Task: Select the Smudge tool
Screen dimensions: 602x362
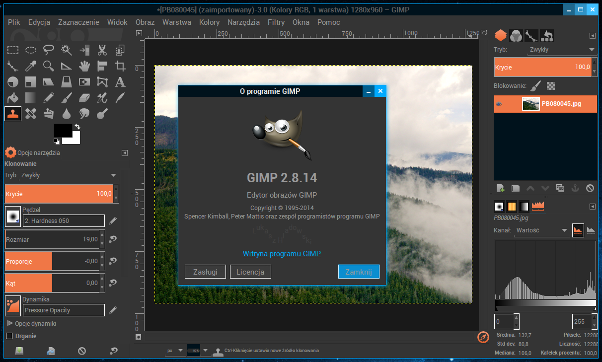Action: pyautogui.click(x=84, y=114)
